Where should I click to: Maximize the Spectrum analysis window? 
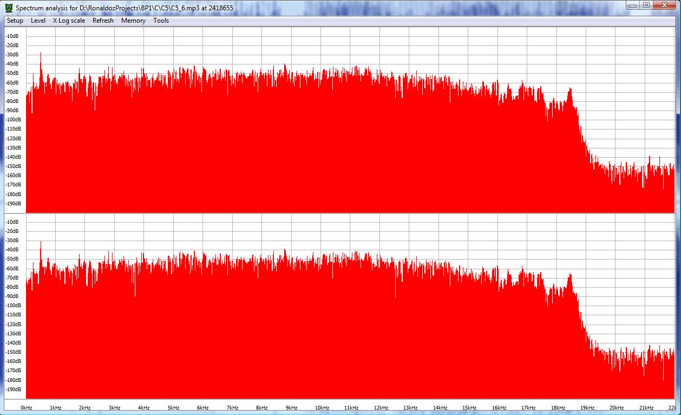[647, 5]
